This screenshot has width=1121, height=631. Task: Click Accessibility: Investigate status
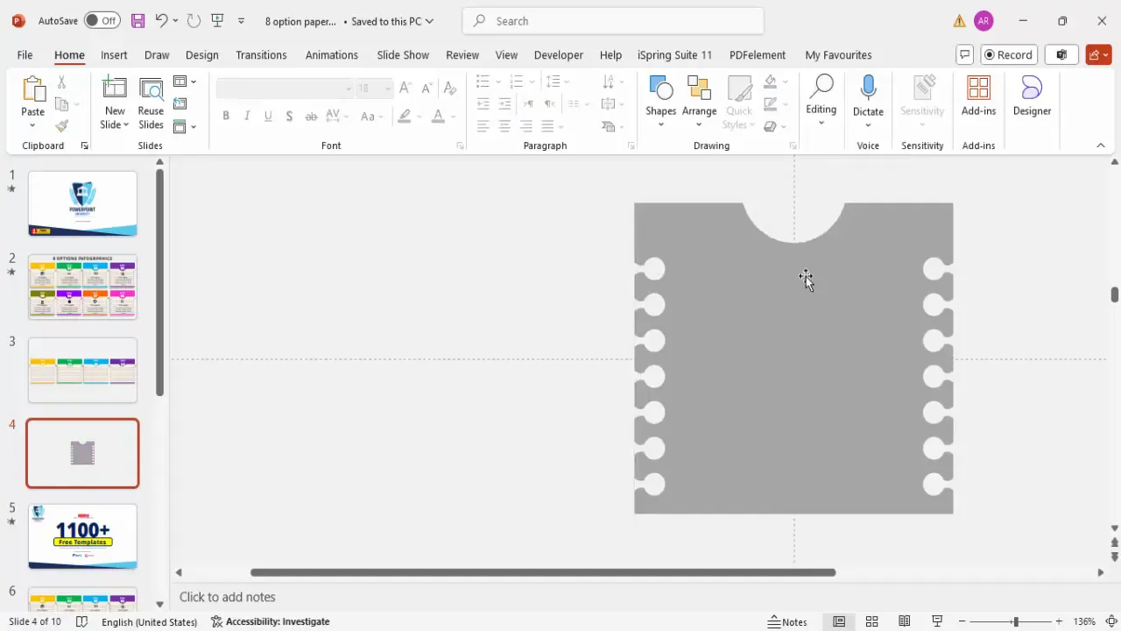coord(271,621)
